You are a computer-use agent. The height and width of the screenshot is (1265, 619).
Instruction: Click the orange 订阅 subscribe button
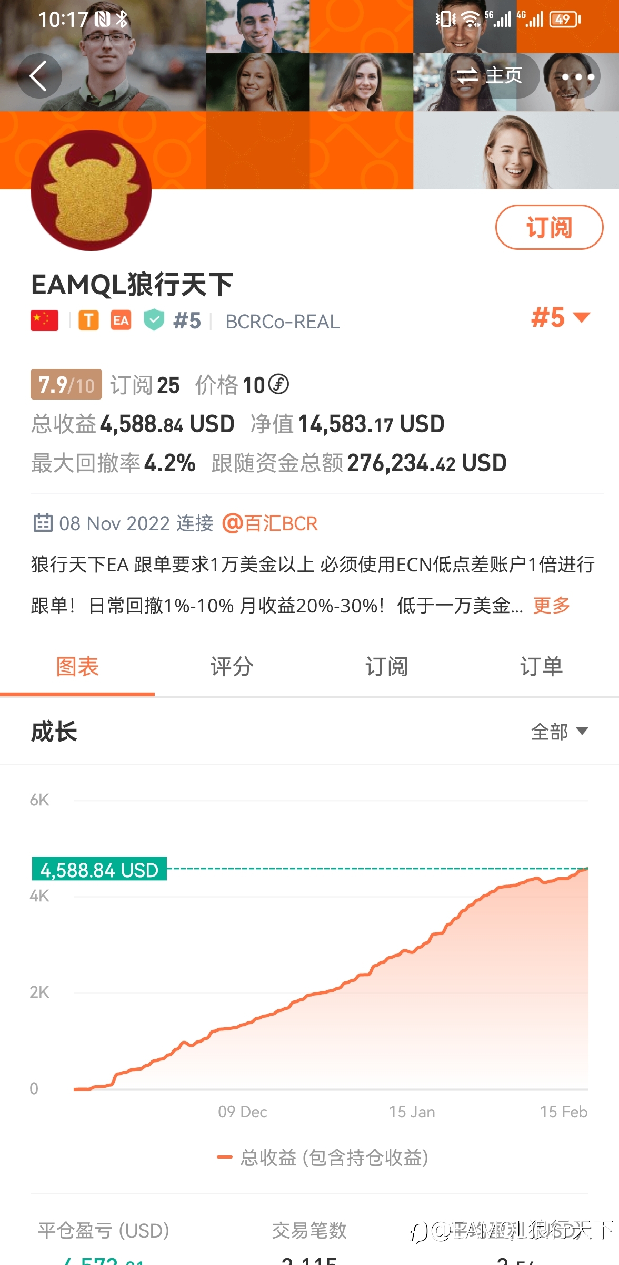(549, 227)
